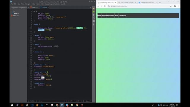This screenshot has width=190, height=107.
Task: Open the Chrome profile avatar icon
Action: tap(175, 6)
